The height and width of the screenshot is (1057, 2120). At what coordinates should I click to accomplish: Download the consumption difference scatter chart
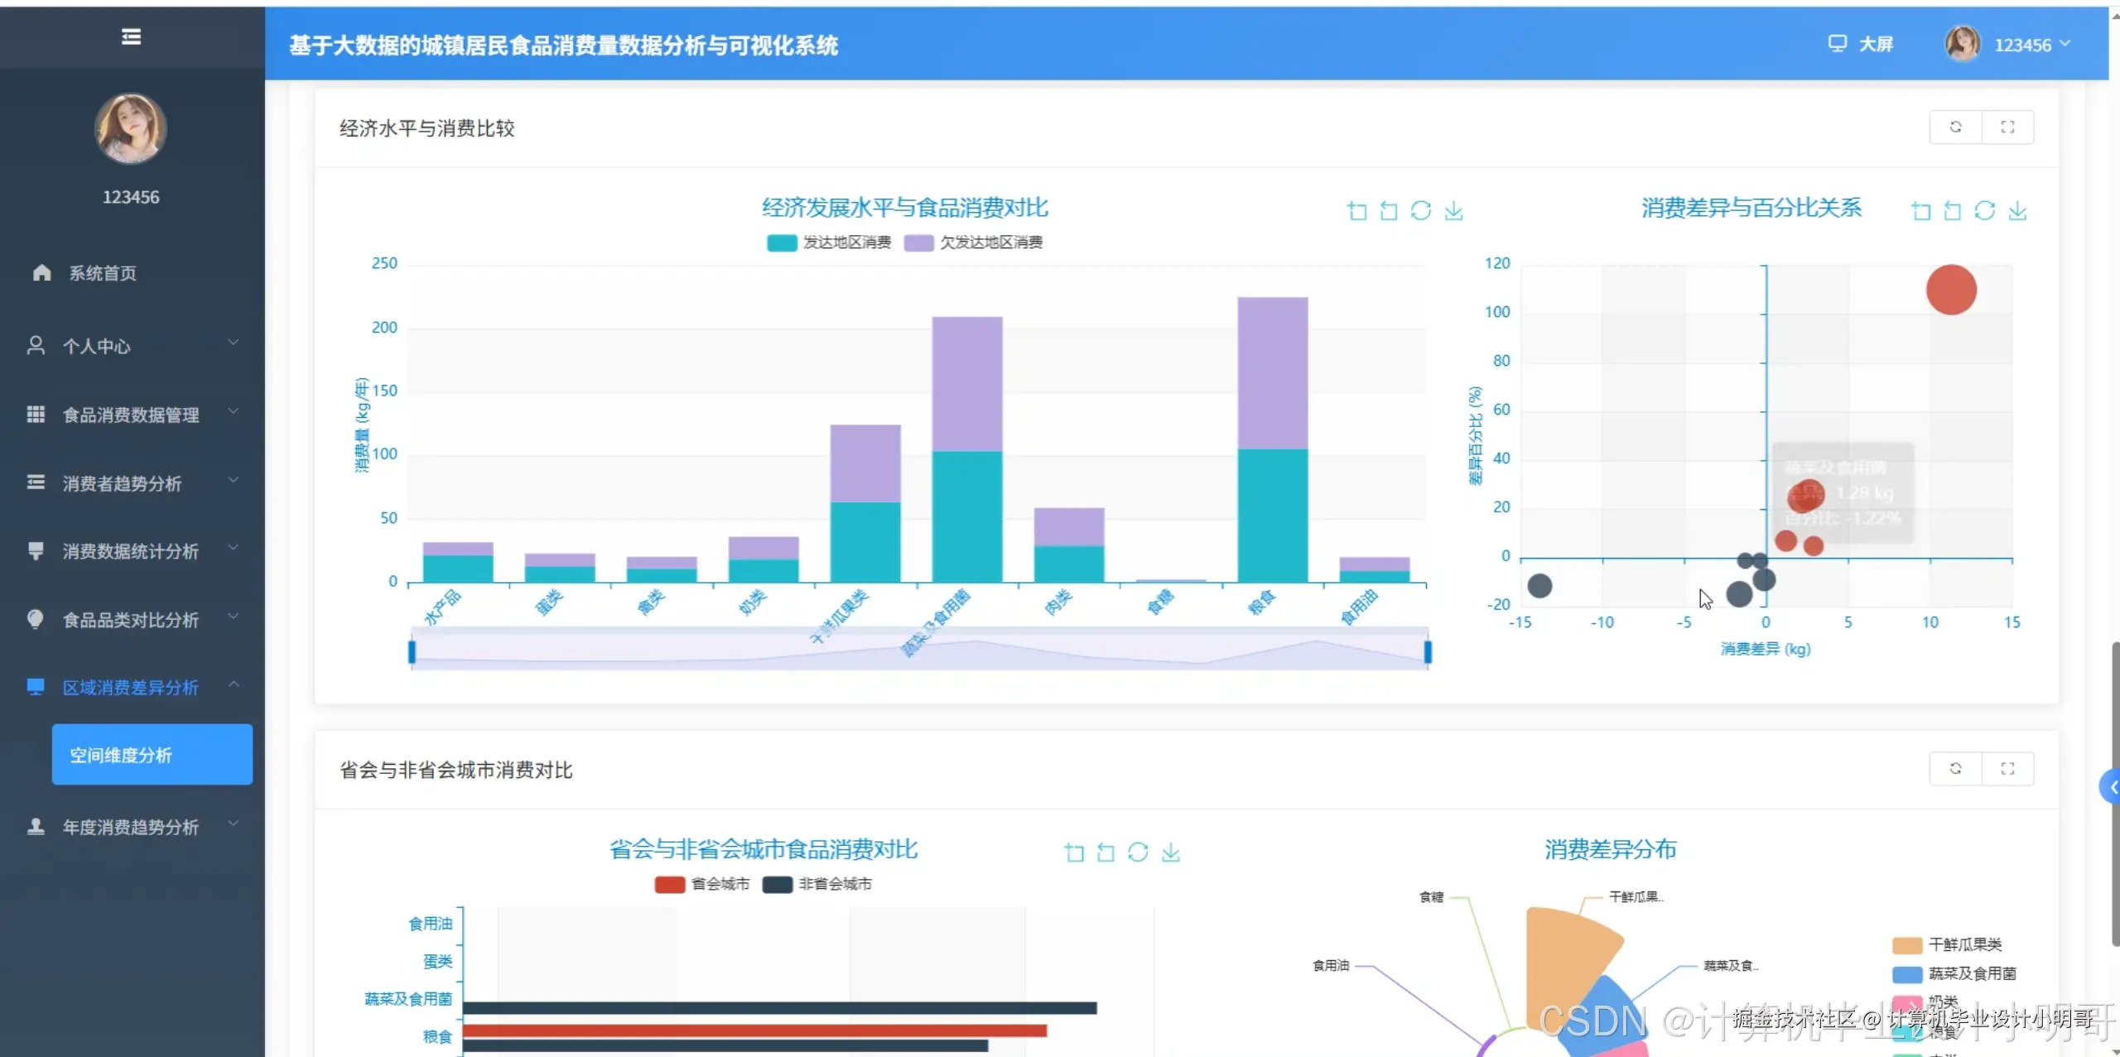point(2017,211)
